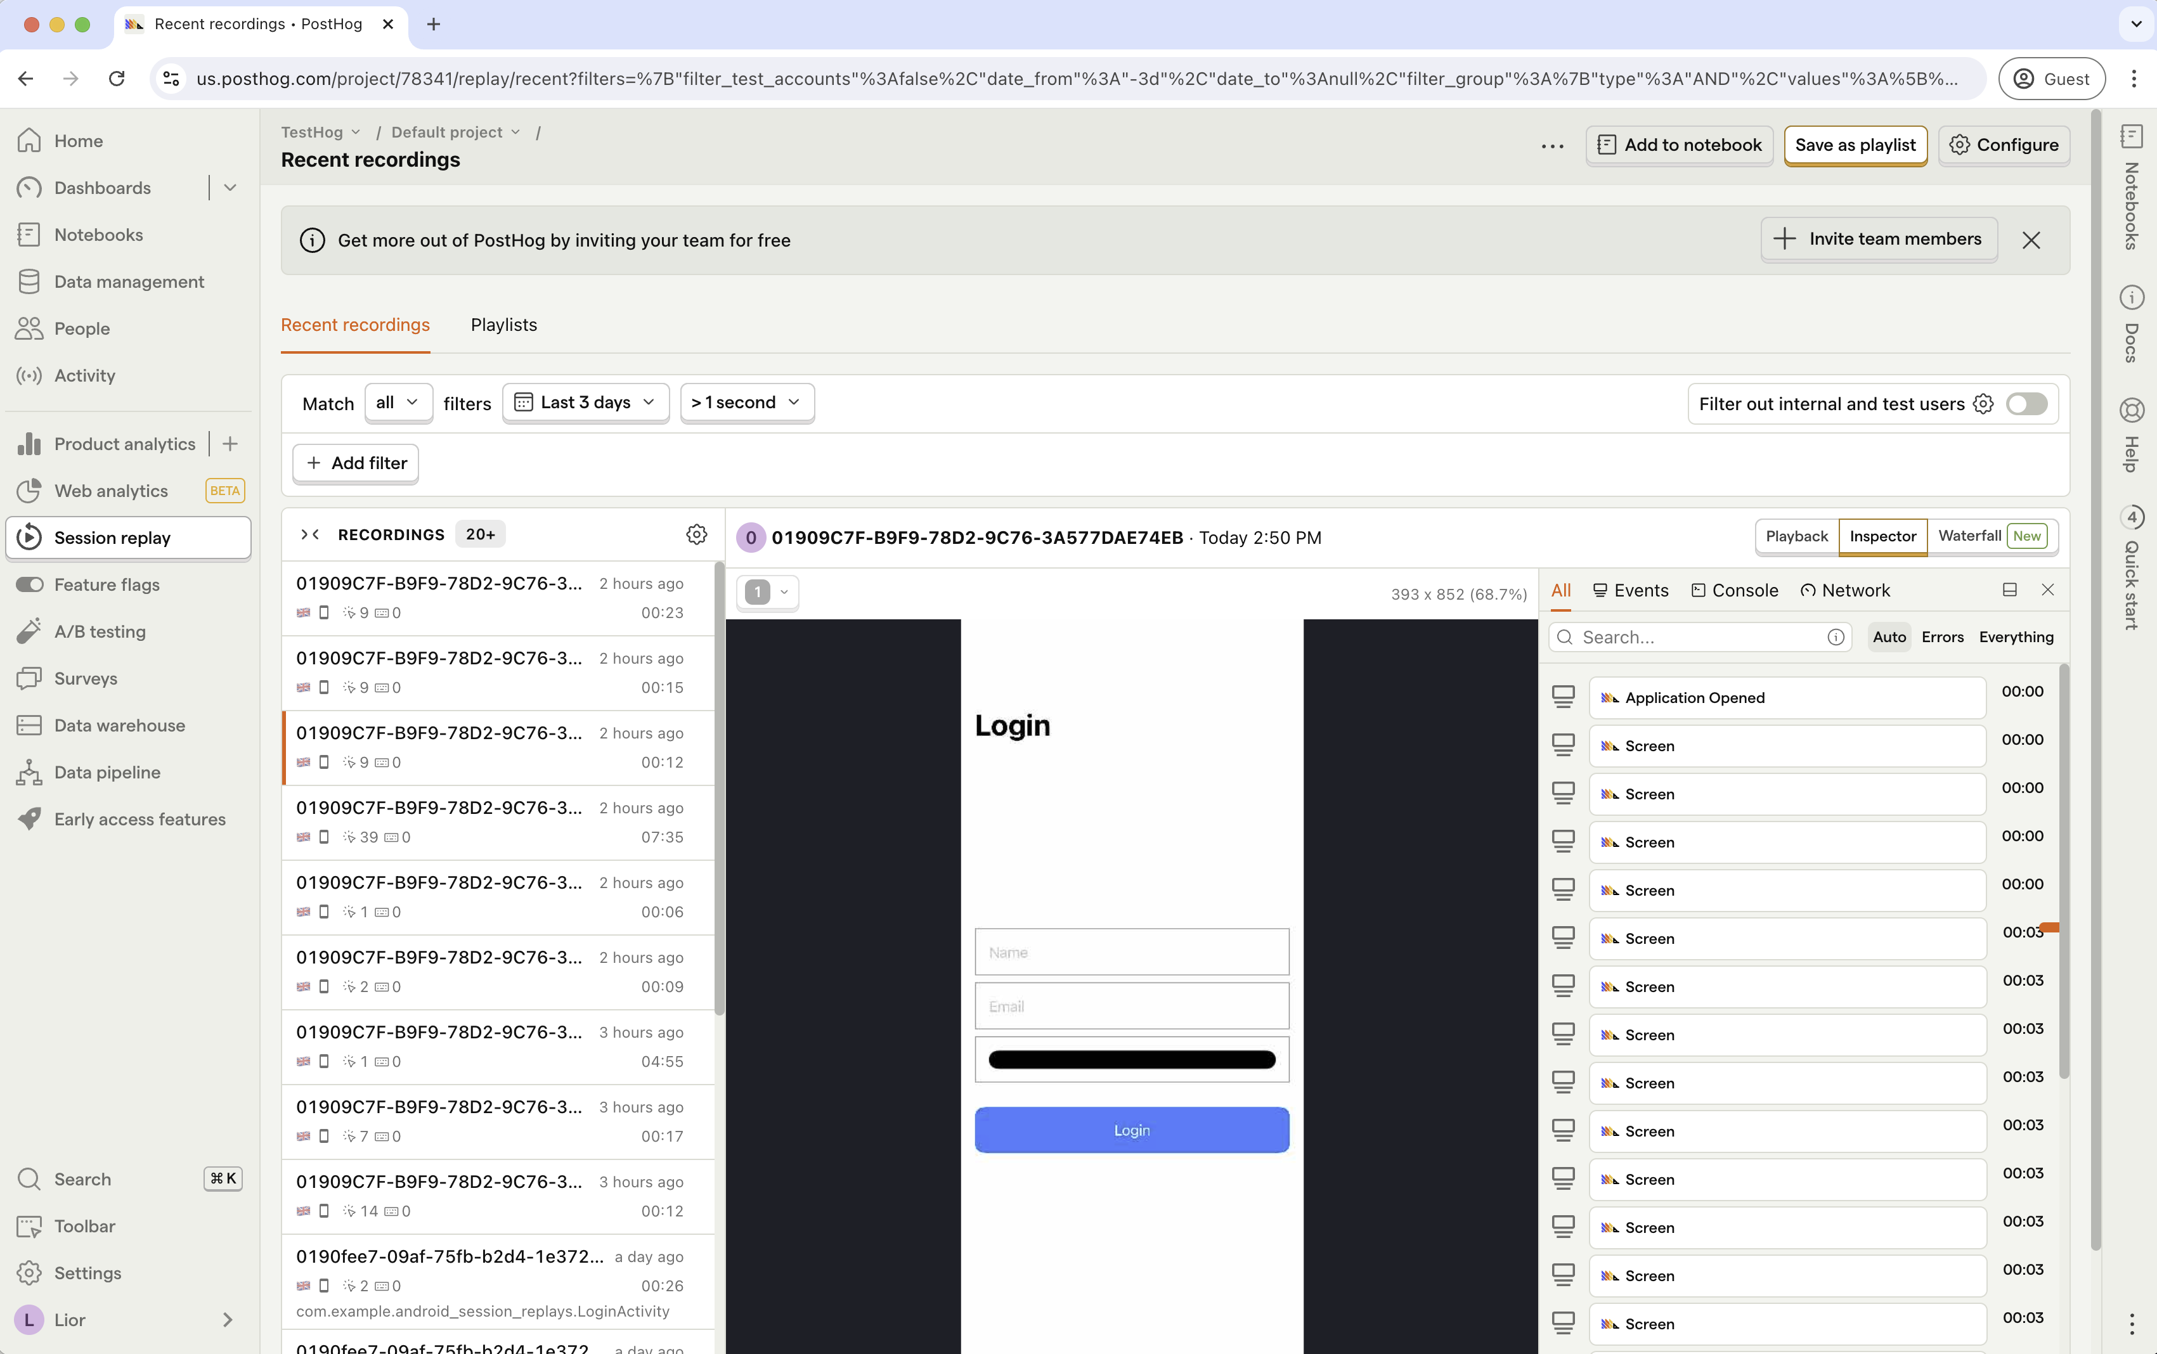Expand Chrome tab search dropdown
This screenshot has width=2157, height=1354.
tap(2135, 24)
